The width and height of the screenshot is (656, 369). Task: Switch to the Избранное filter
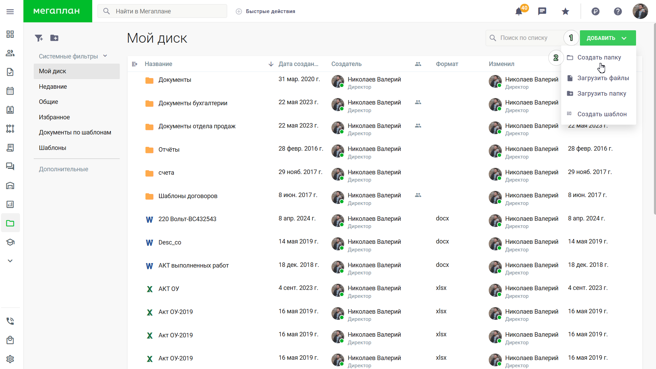pyautogui.click(x=77, y=117)
